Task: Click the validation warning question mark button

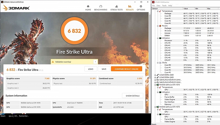Action: 95,62
